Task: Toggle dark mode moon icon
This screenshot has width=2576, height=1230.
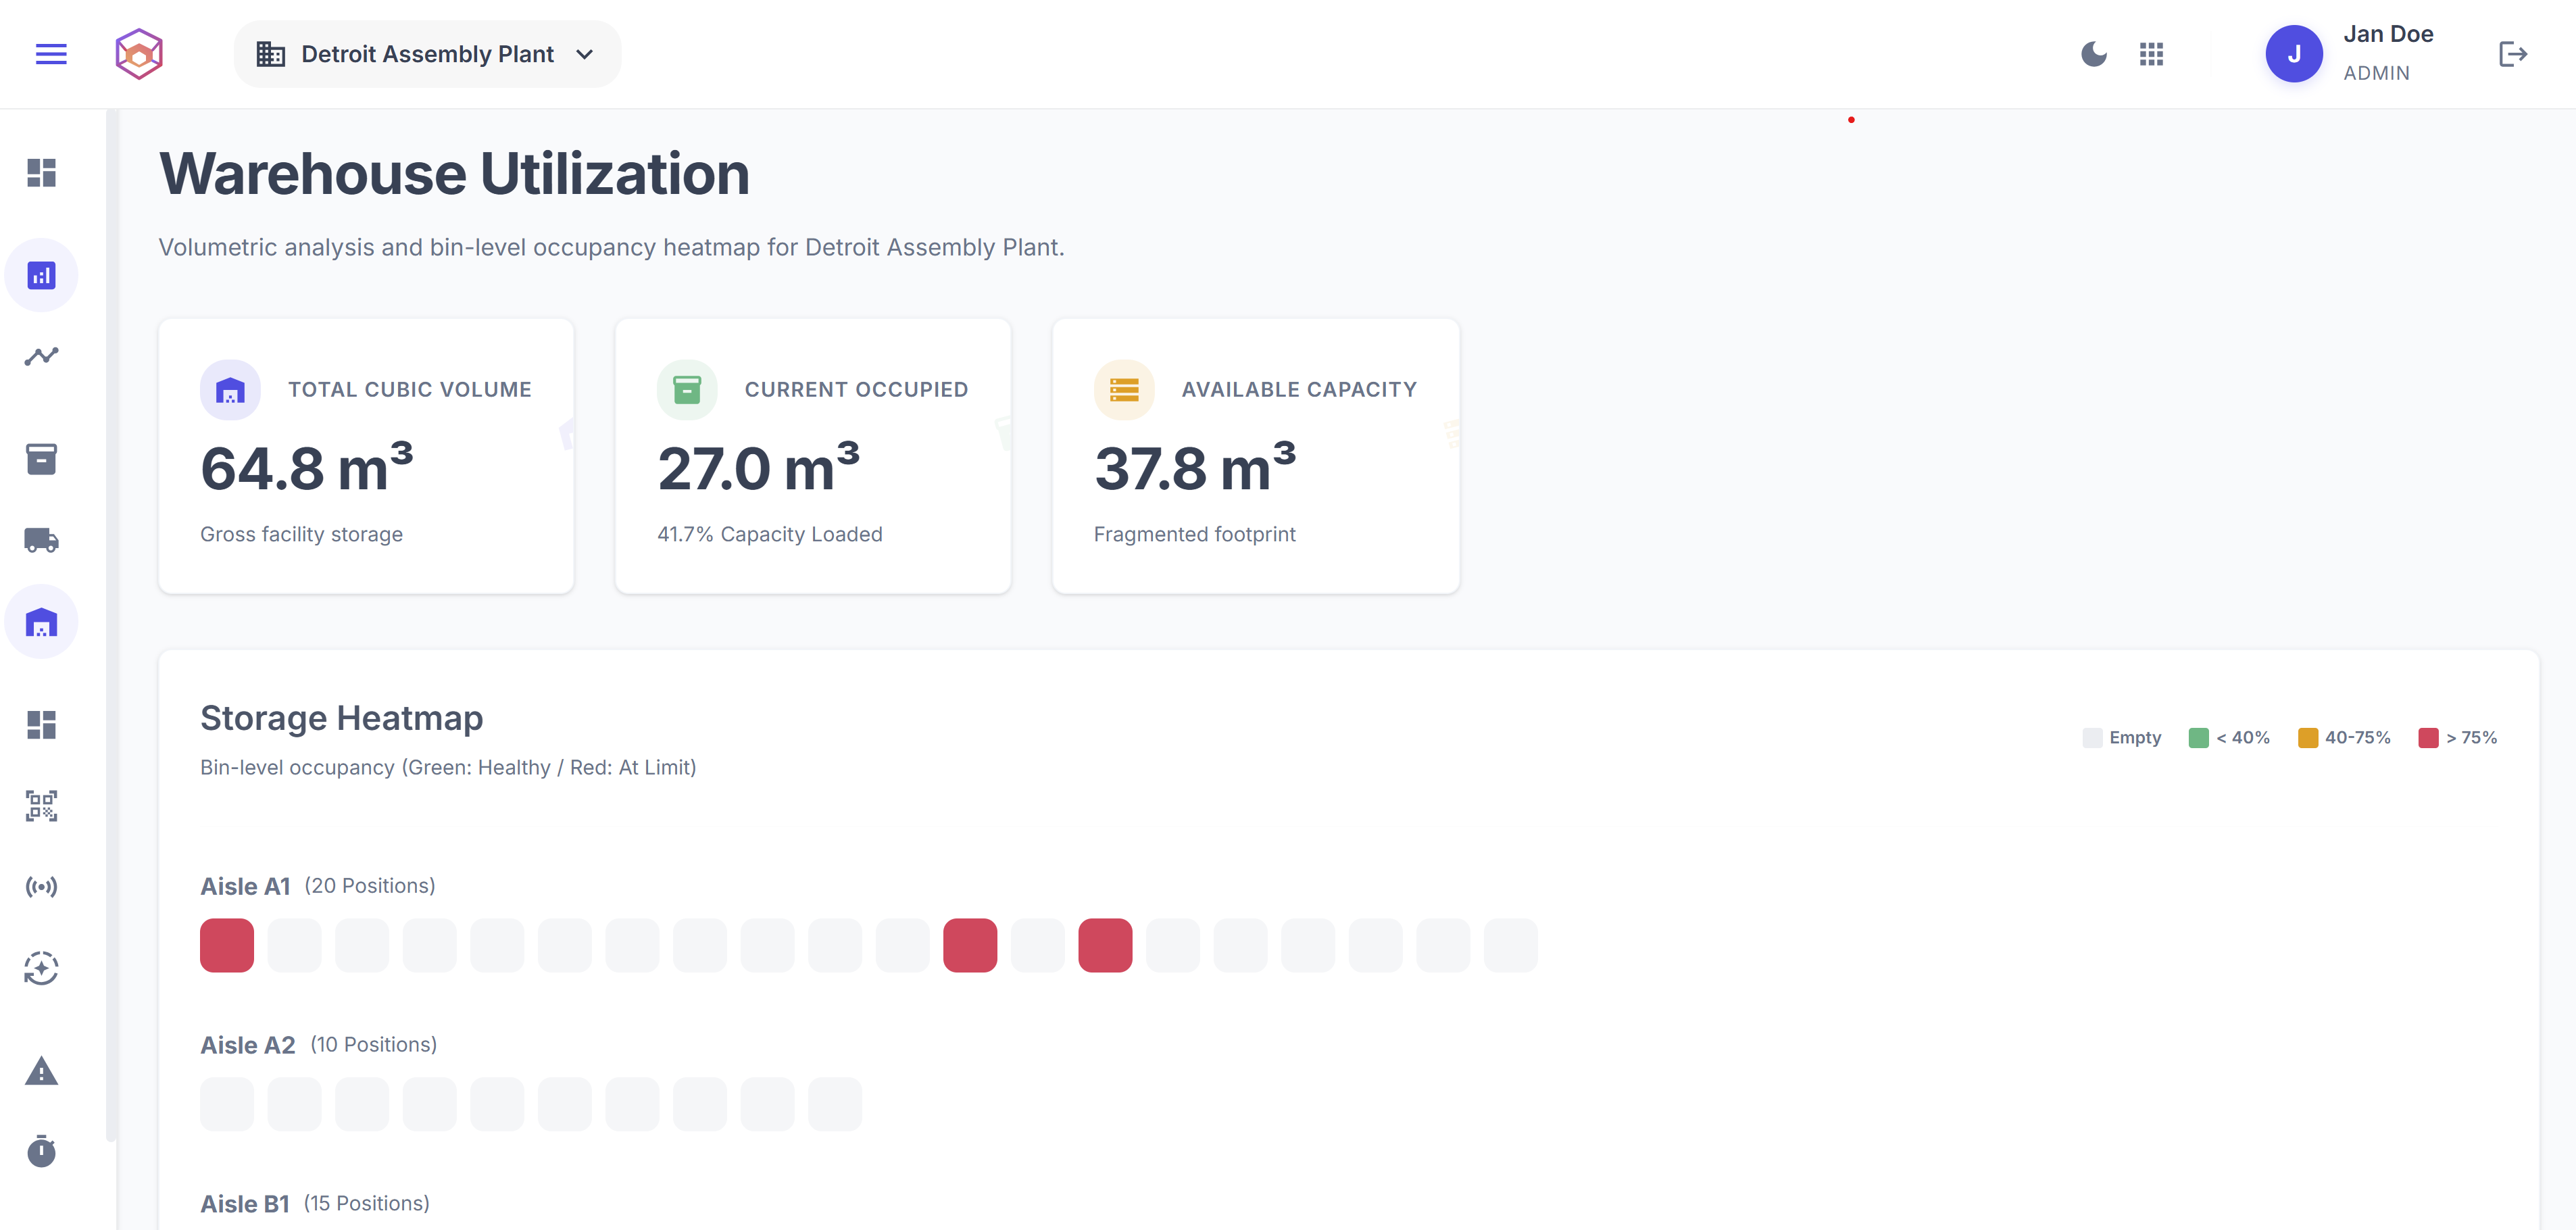Action: 2094,54
